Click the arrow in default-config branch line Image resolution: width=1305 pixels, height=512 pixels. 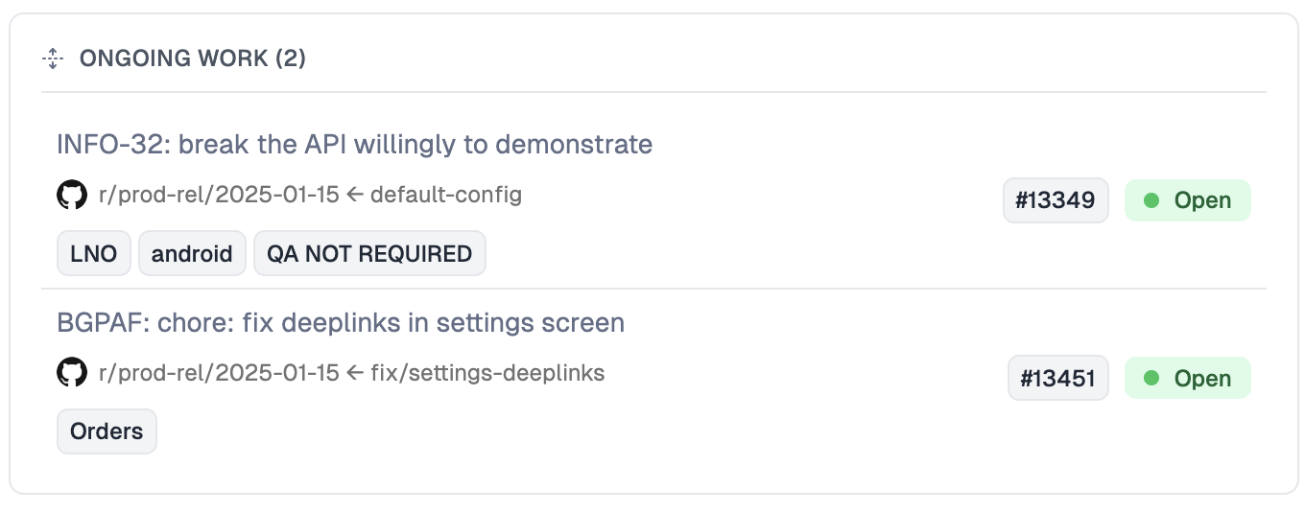pos(354,195)
